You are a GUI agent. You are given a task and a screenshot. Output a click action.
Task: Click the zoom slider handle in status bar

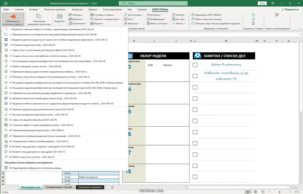pos(280,192)
